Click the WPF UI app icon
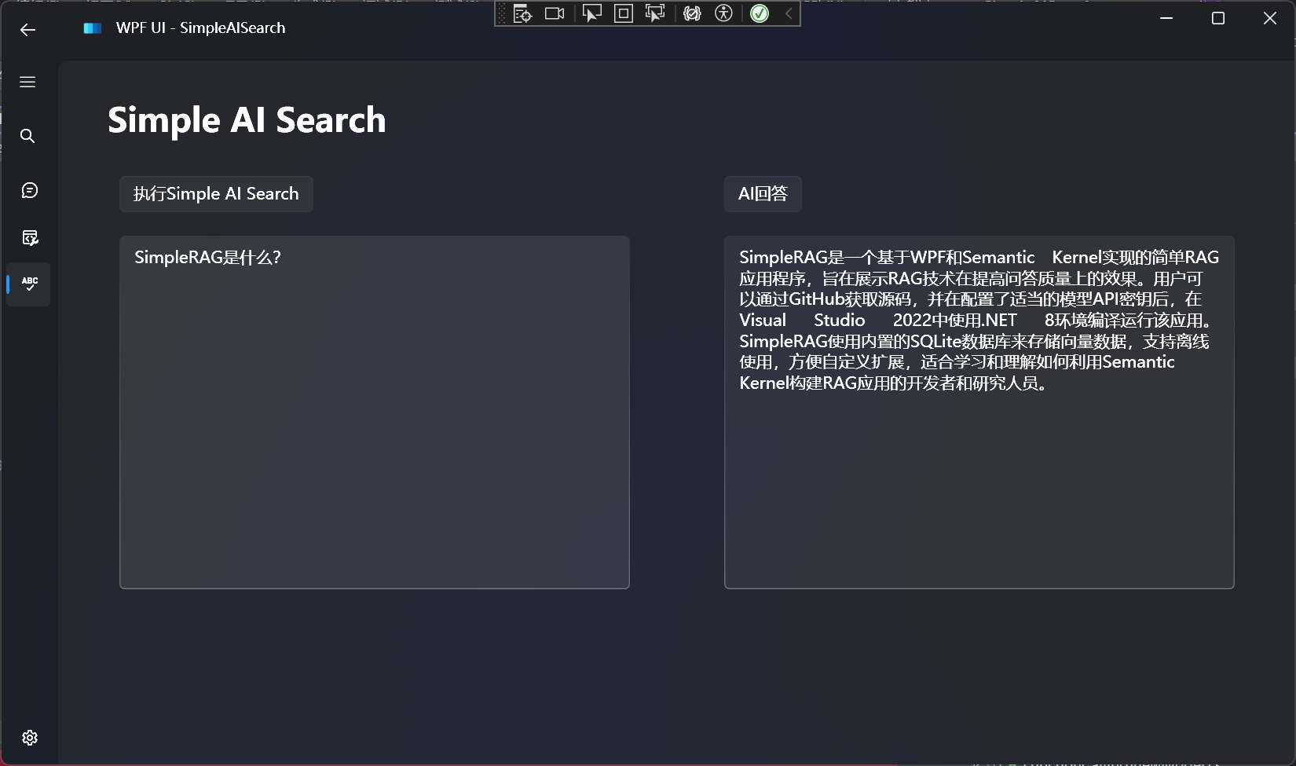This screenshot has height=766, width=1296. [x=93, y=28]
